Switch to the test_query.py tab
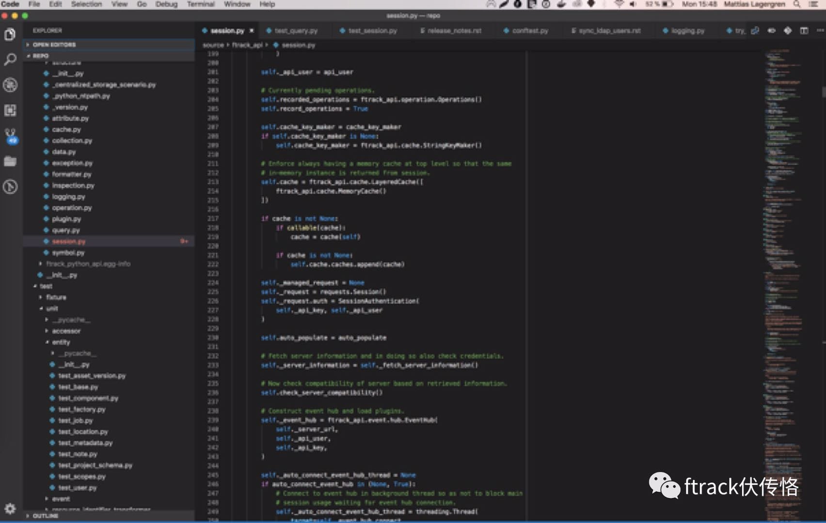Image resolution: width=826 pixels, height=523 pixels. click(296, 31)
